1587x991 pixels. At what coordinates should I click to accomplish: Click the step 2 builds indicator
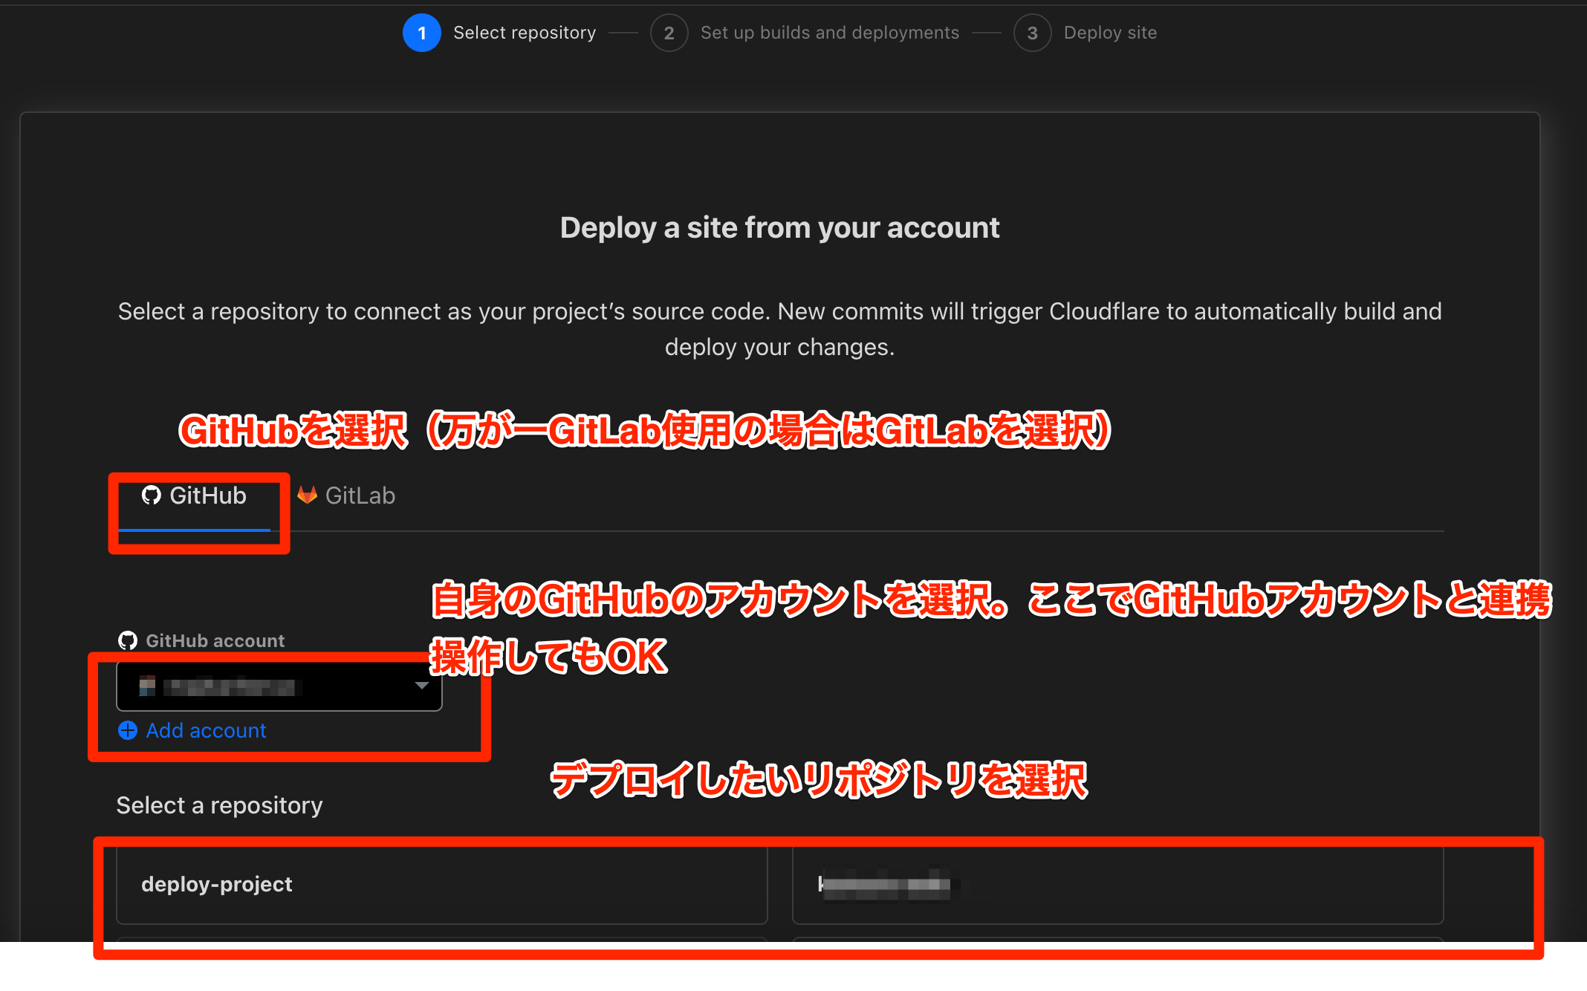pos(666,32)
